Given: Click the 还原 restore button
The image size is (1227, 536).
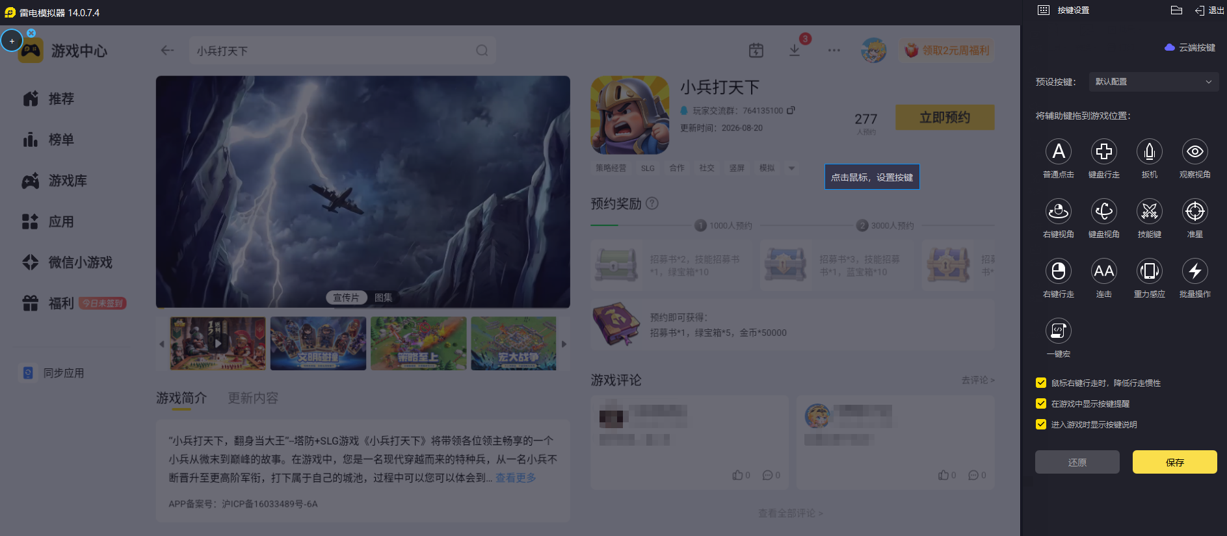Looking at the screenshot, I should 1077,462.
